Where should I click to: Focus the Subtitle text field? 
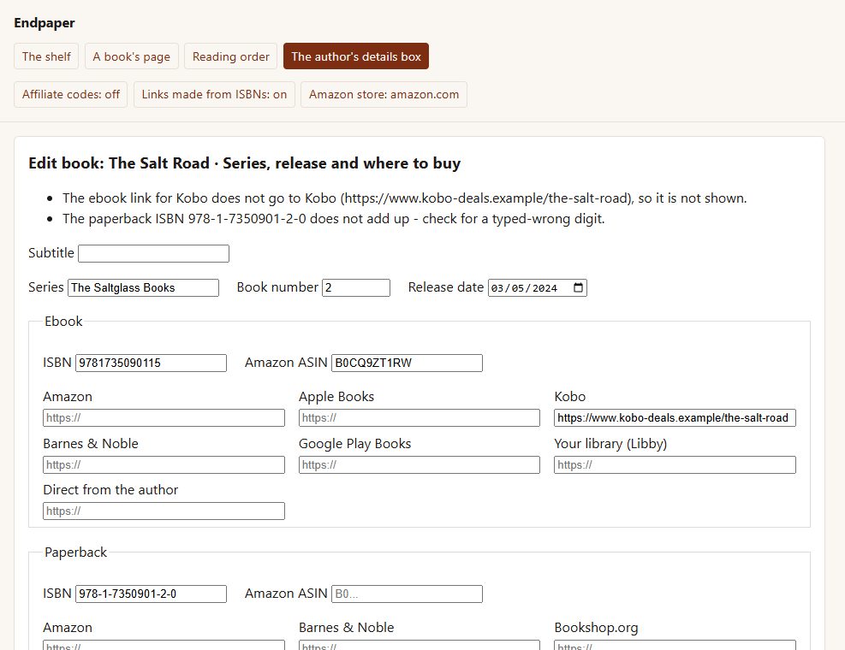153,254
